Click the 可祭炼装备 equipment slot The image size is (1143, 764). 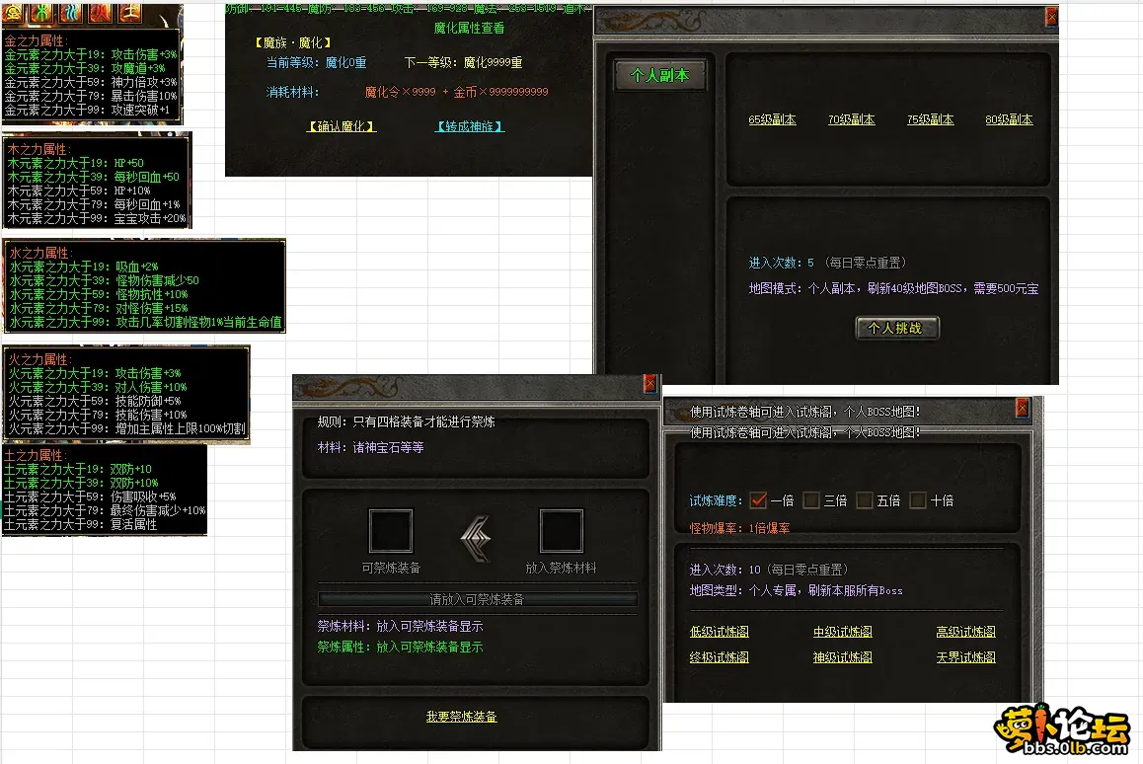coord(391,531)
